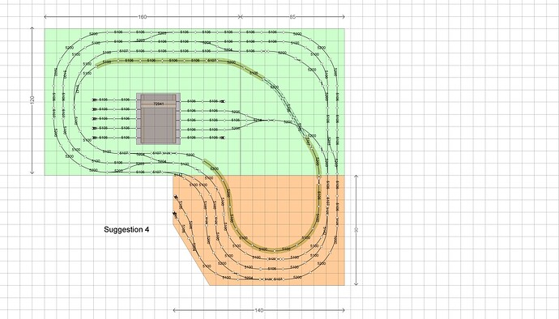Select the engine shed labeled 72941
Screen dimensions: 559x319
pyautogui.click(x=158, y=119)
